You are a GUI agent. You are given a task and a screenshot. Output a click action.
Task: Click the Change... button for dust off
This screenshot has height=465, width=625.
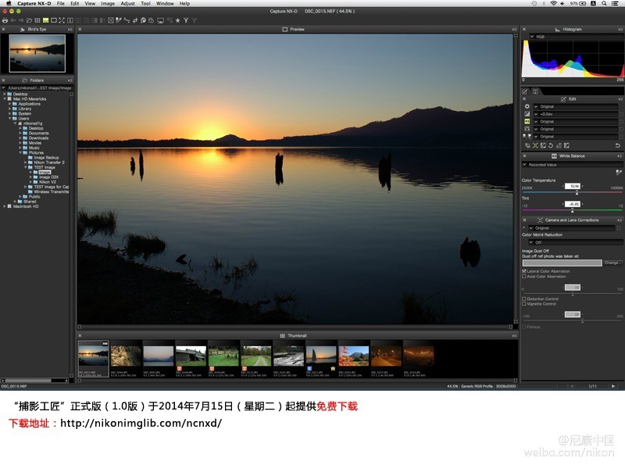pos(613,263)
